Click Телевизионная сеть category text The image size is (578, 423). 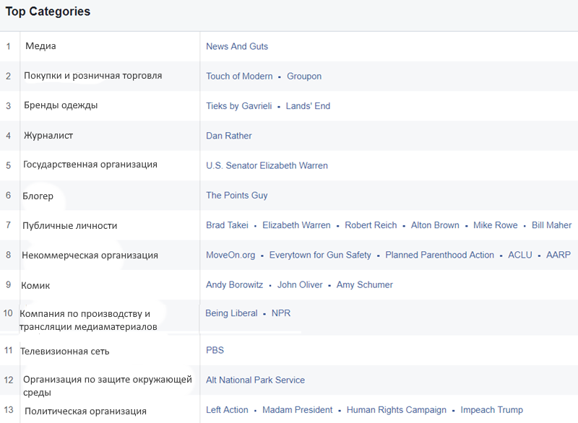[64, 352]
